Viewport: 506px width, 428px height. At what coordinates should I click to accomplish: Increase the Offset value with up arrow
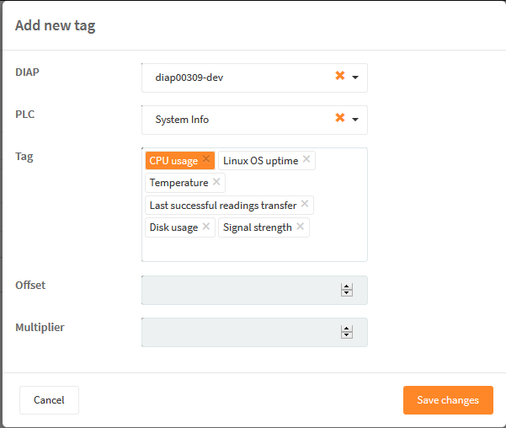pyautogui.click(x=347, y=286)
